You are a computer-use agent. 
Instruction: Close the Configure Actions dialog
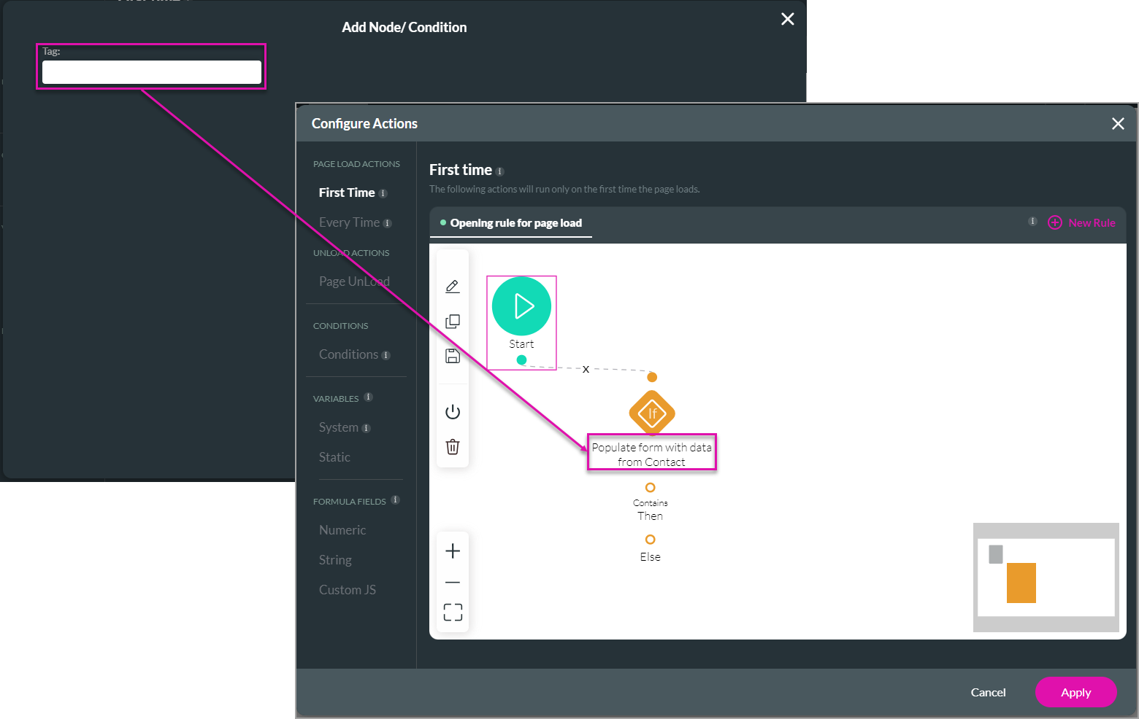pos(1118,123)
